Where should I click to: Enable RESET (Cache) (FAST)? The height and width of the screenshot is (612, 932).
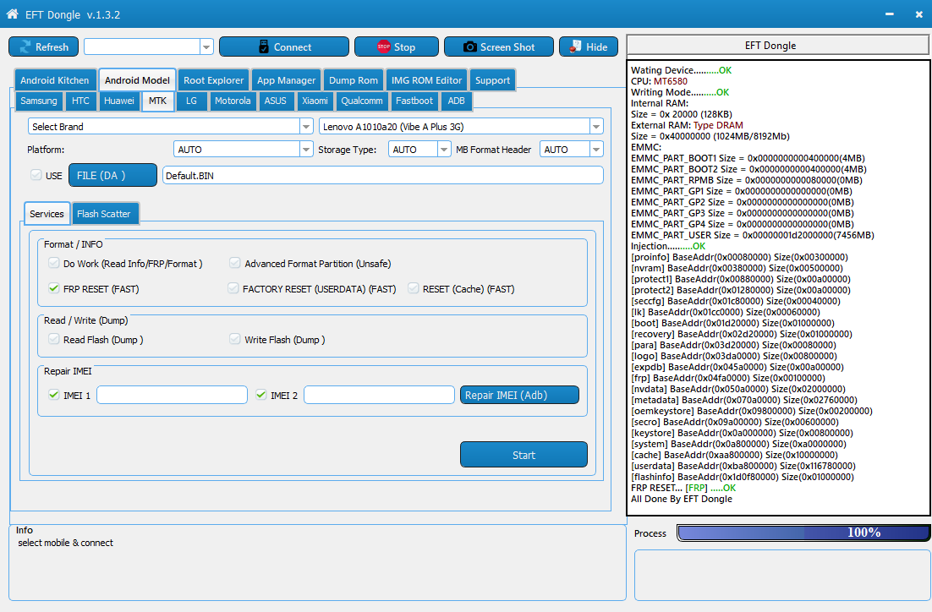pos(413,289)
